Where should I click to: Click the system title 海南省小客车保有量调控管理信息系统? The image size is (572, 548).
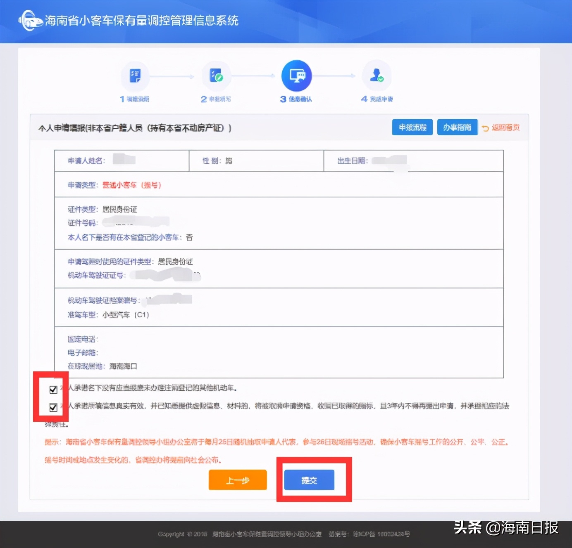[x=142, y=21]
